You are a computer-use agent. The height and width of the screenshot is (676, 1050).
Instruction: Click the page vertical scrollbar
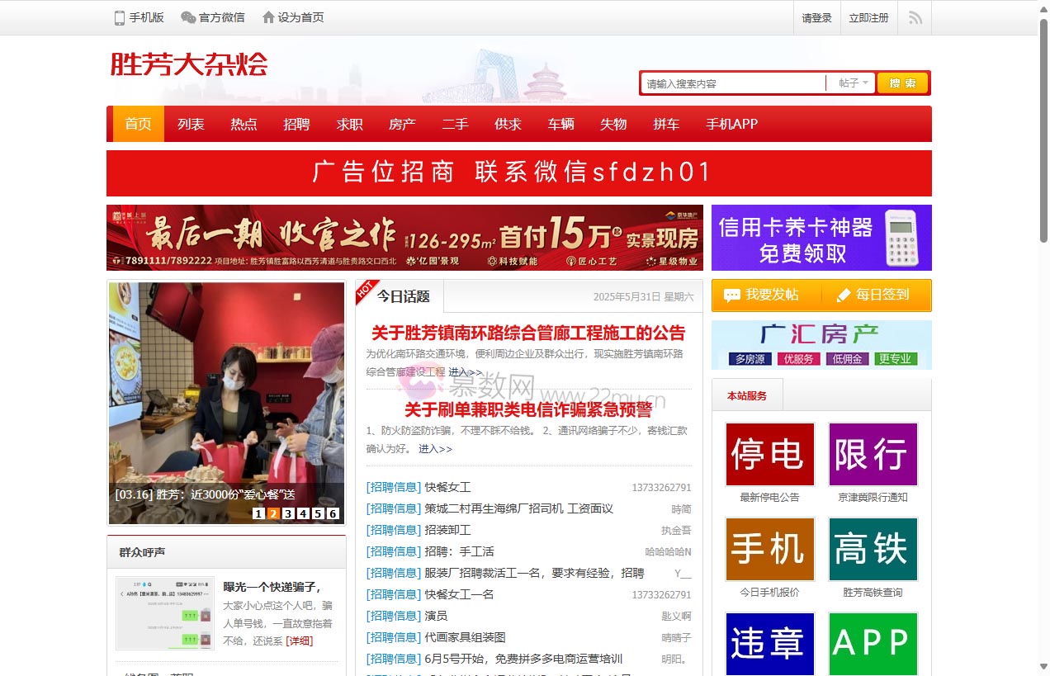(x=1043, y=330)
